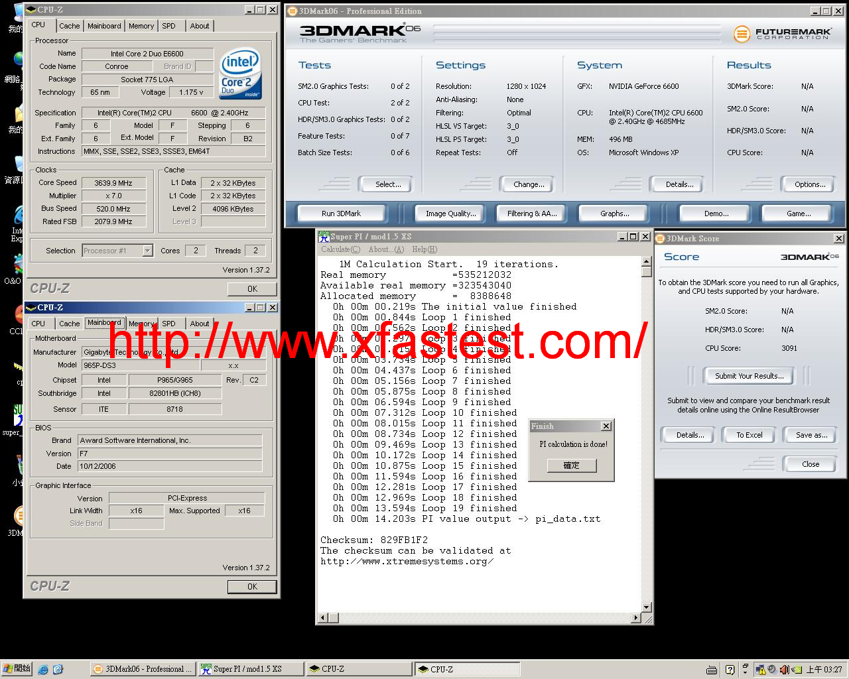Open the Help menu in Super PI
The width and height of the screenshot is (849, 679).
[x=424, y=249]
